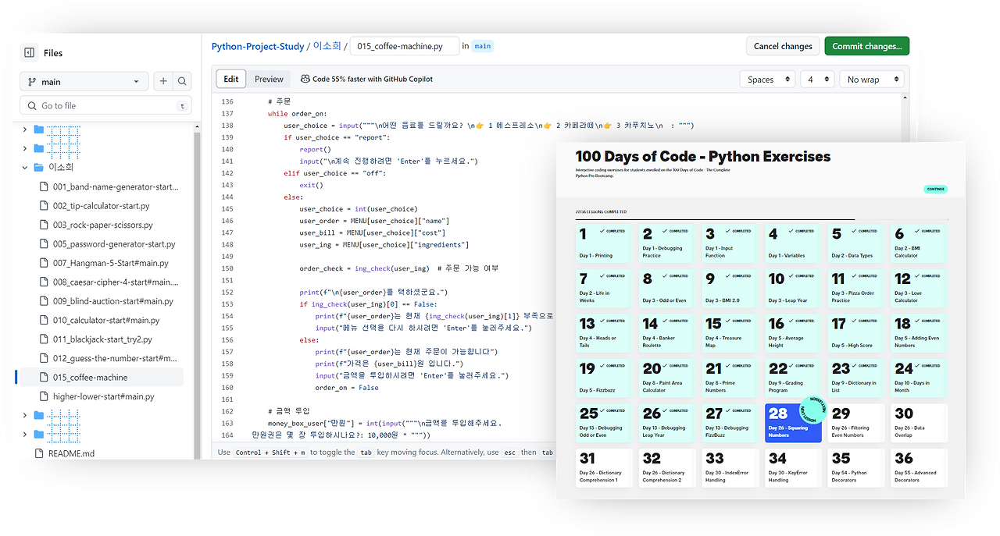Screen dimensions: 1000x536
Task: Click the 015_coffee-machine.py filename field
Action: (x=404, y=46)
